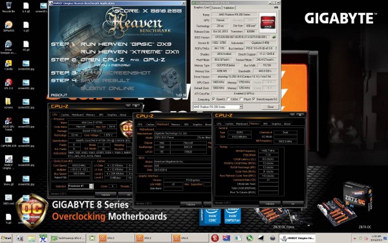This screenshot has width=388, height=243.
Task: Click the Close button in GPU-Z
Action: 270,107
